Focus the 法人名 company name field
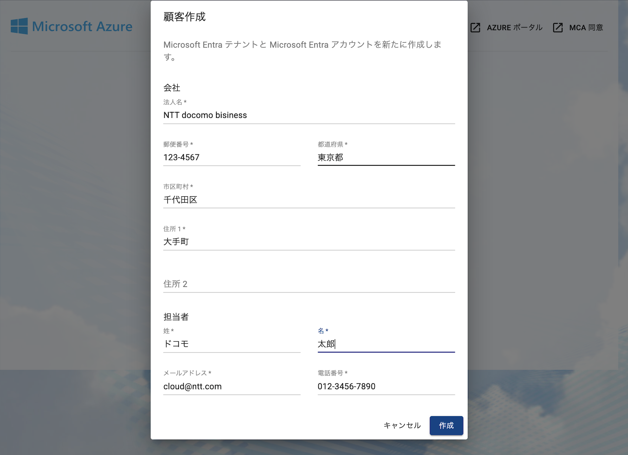This screenshot has height=455, width=628. point(309,115)
